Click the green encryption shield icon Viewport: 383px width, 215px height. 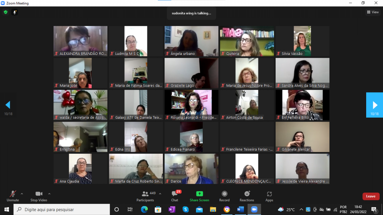(x=6, y=12)
